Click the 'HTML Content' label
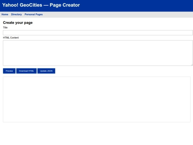193x145 pixels. [x=11, y=38]
